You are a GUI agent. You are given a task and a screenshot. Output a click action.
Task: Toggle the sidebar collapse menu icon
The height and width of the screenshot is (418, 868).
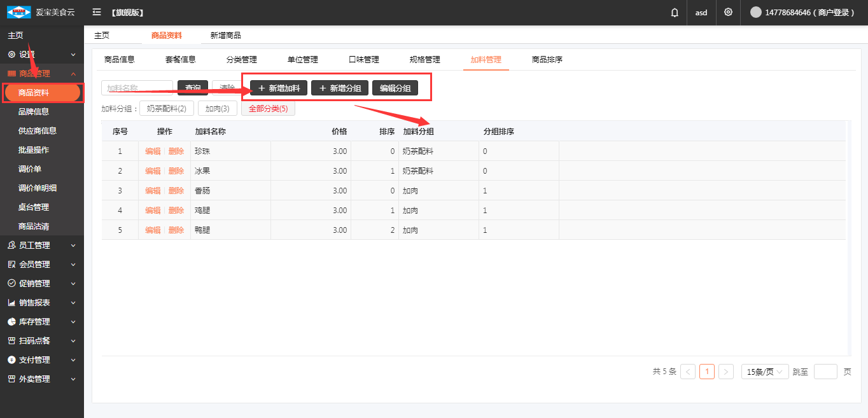click(x=97, y=13)
